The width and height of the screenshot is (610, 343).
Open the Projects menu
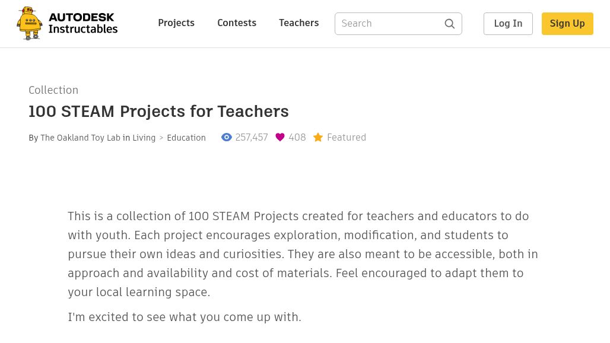[x=176, y=23]
